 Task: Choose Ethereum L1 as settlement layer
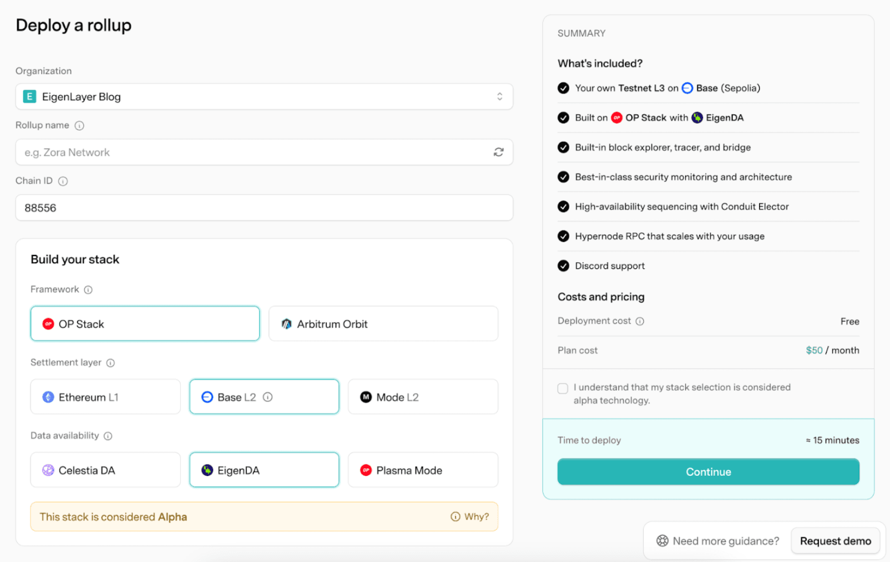pos(105,397)
